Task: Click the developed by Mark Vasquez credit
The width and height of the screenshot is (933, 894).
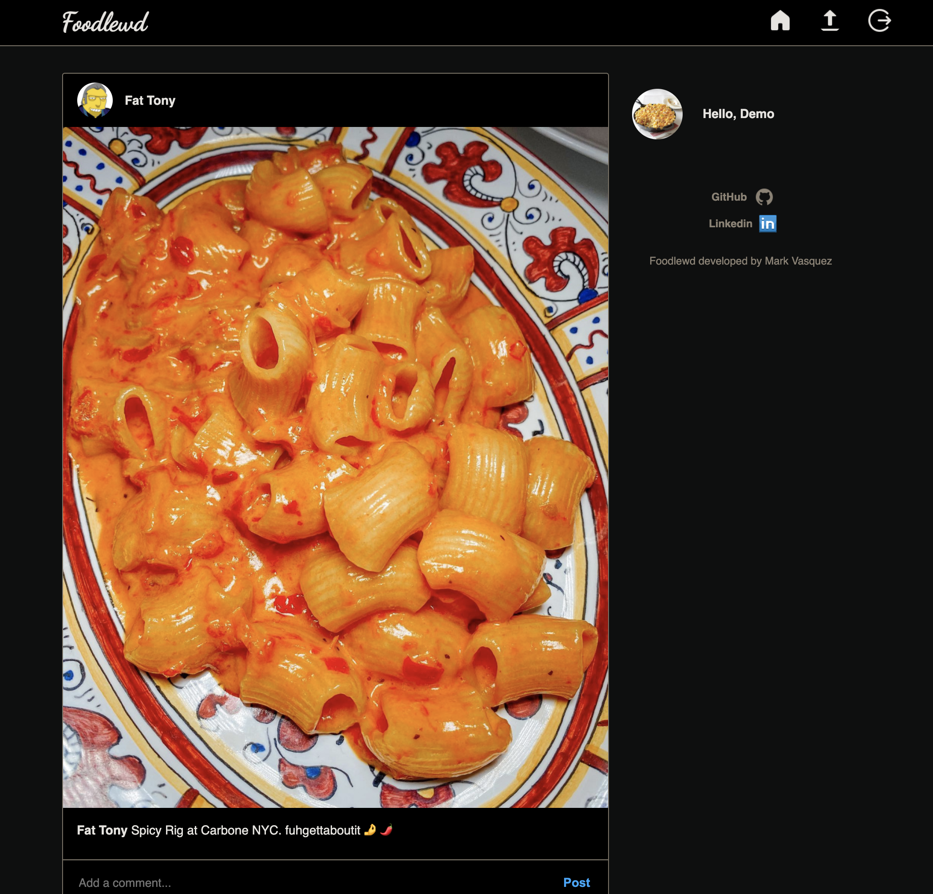Action: [x=740, y=261]
